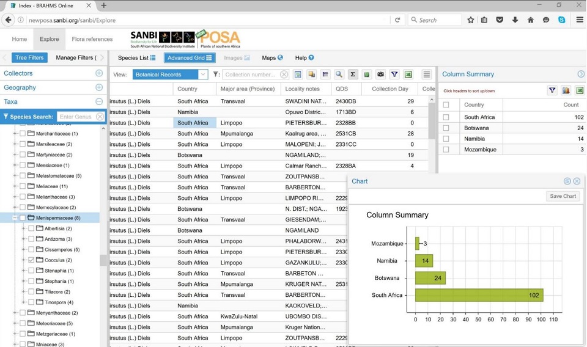This screenshot has height=347, width=587.
Task: Check the Mozambique checkbox in Column Summary
Action: pyautogui.click(x=446, y=150)
